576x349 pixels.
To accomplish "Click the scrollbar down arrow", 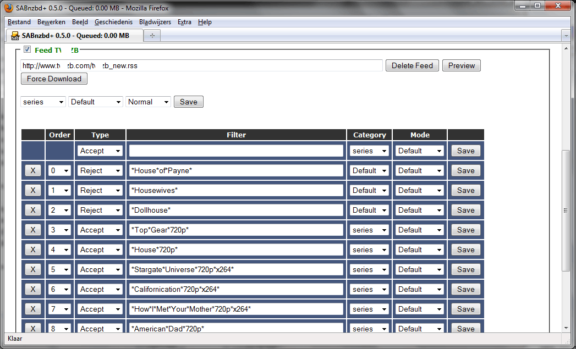I will [566, 328].
